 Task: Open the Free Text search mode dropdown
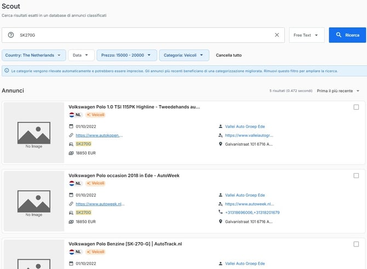307,35
